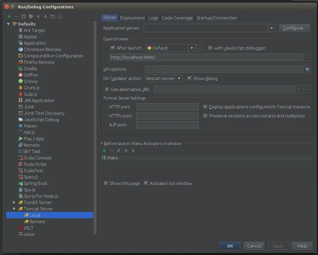Select Gradle default configuration
The height and width of the screenshot is (255, 318).
pos(30,69)
